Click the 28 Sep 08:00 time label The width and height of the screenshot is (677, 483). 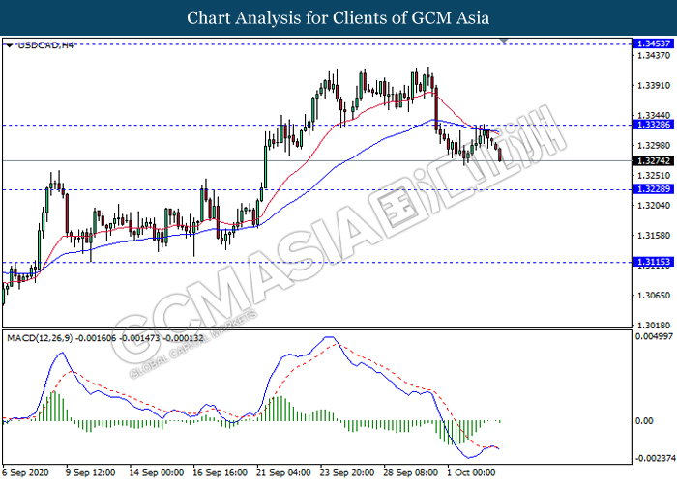tap(410, 473)
